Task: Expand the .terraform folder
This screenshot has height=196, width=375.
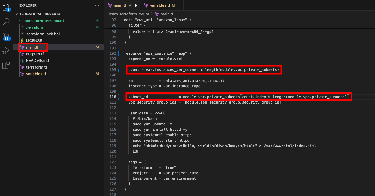Action: coord(23,27)
